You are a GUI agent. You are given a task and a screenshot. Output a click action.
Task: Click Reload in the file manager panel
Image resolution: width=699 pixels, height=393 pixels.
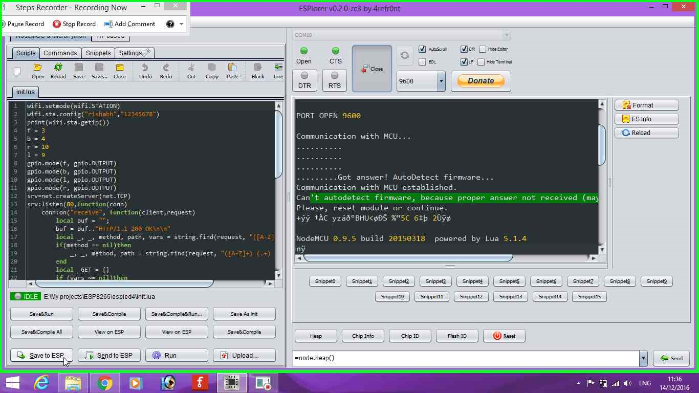[647, 133]
